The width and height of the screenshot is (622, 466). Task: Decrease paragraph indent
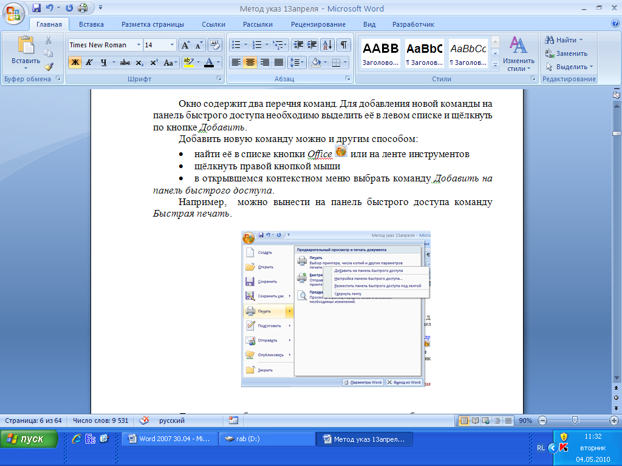298,45
